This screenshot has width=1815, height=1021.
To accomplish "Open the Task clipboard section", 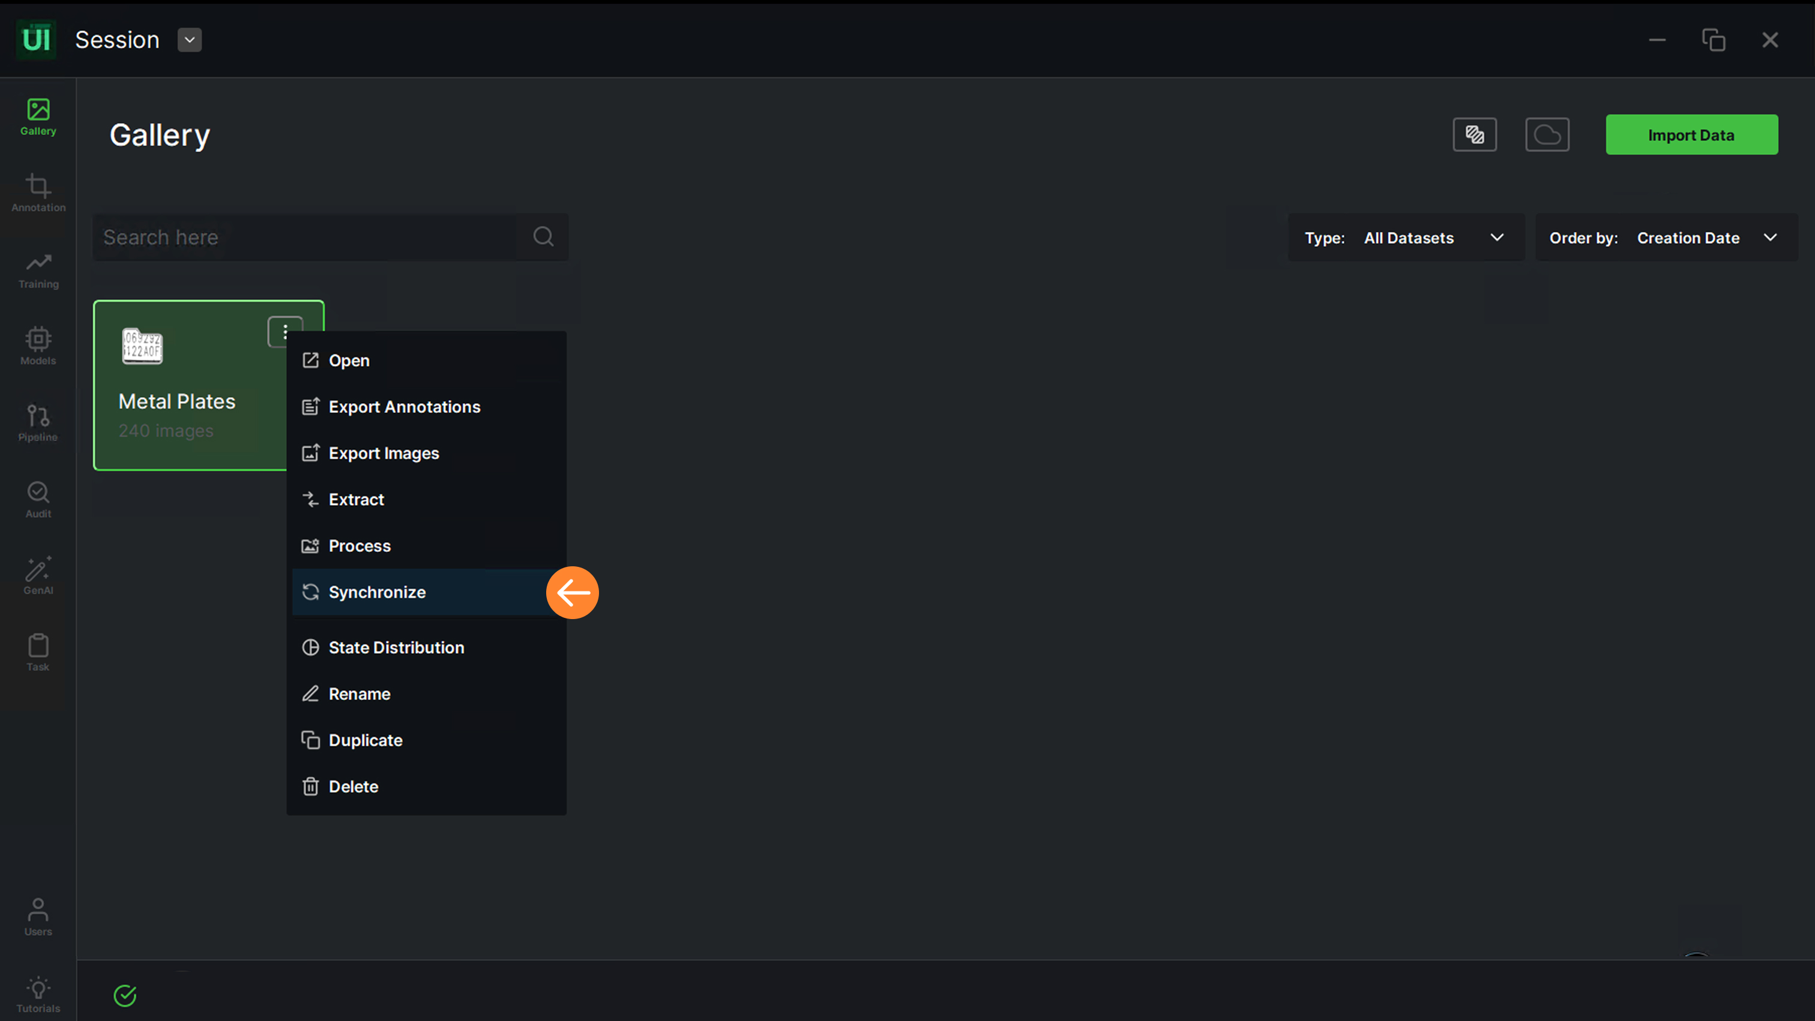I will point(38,652).
